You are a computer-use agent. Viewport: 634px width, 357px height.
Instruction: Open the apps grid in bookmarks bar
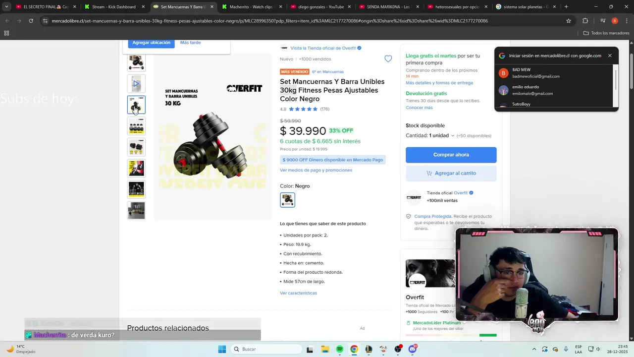point(6,33)
